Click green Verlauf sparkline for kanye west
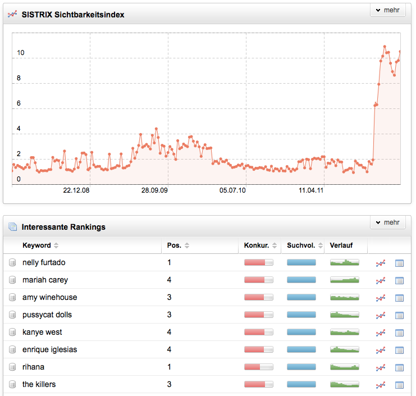 (344, 332)
